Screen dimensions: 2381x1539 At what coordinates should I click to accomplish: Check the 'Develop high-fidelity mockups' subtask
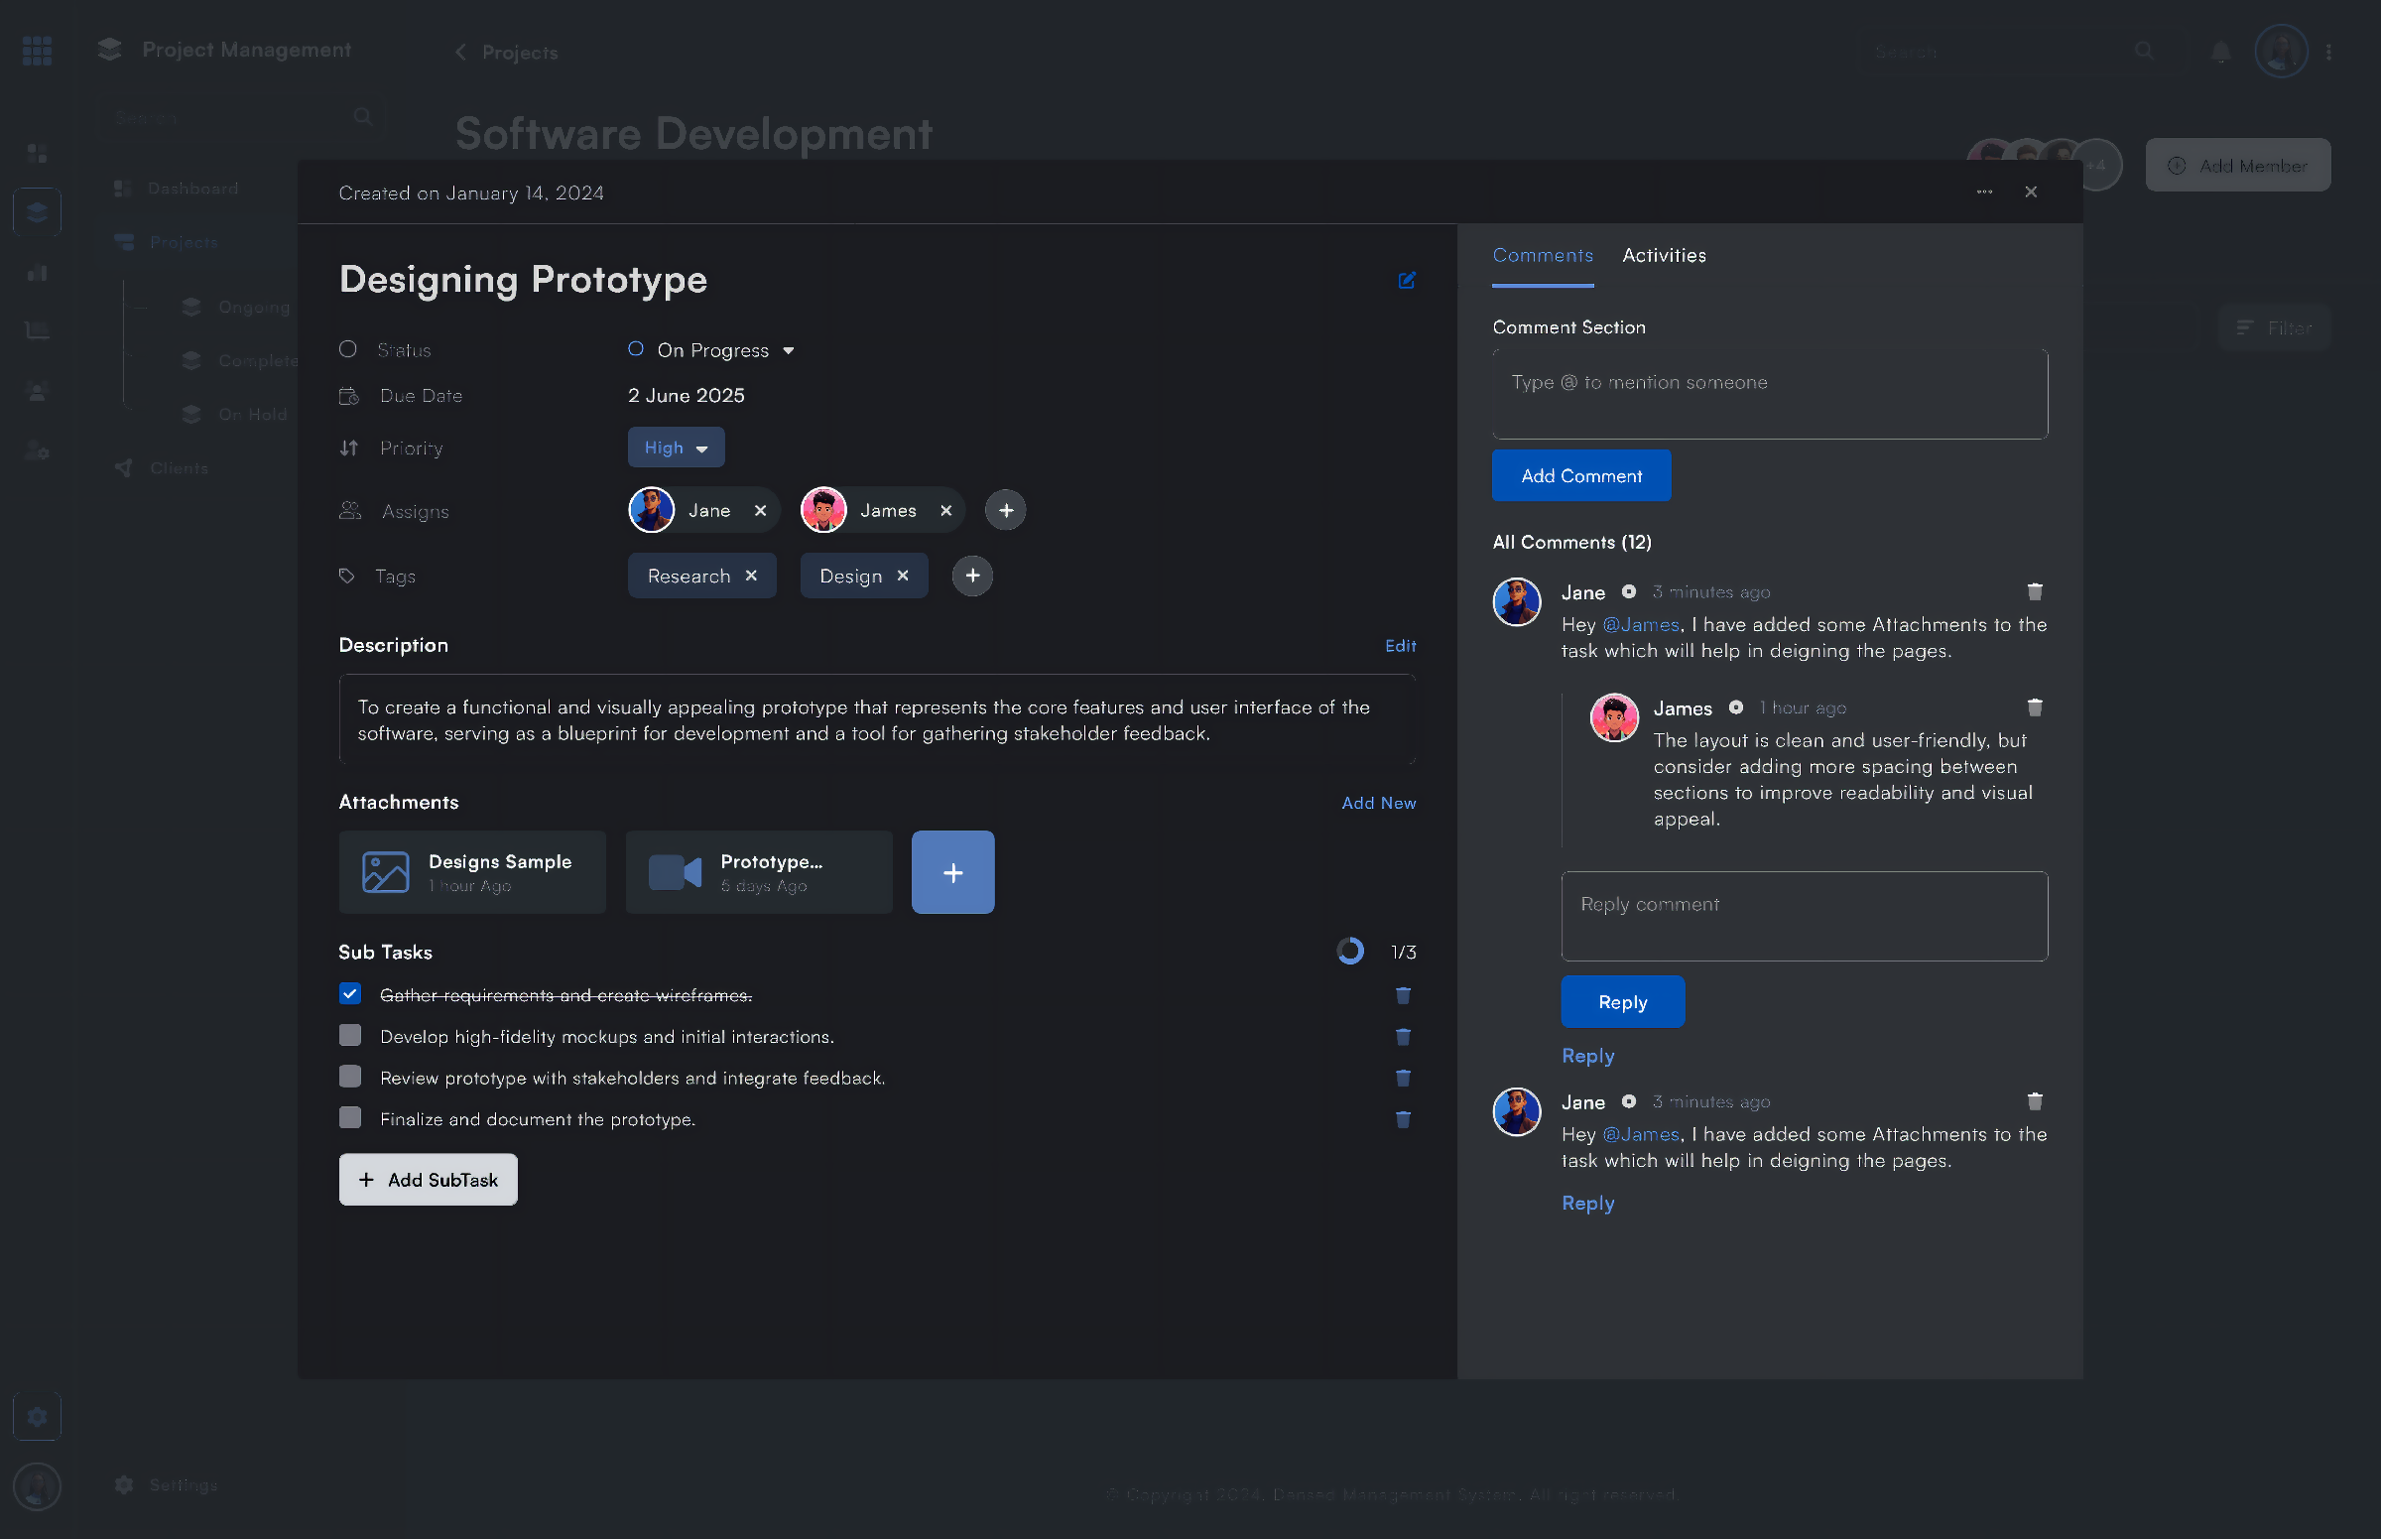[x=349, y=1035]
